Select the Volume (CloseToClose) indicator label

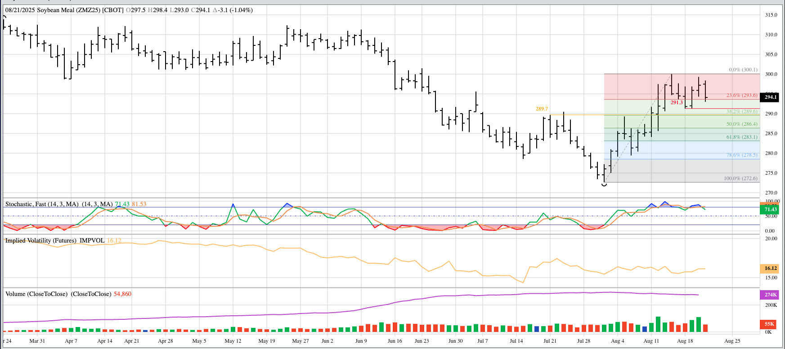click(58, 294)
